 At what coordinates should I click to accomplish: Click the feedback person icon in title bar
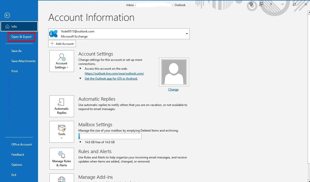click(x=261, y=5)
